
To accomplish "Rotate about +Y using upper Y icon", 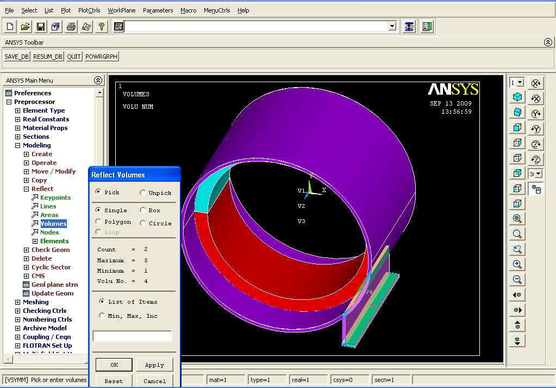I will coord(536,114).
